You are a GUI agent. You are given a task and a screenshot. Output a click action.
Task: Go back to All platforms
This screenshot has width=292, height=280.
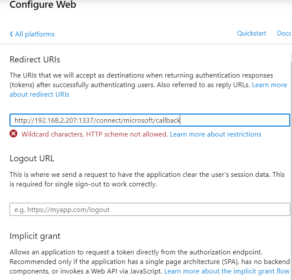(34, 34)
